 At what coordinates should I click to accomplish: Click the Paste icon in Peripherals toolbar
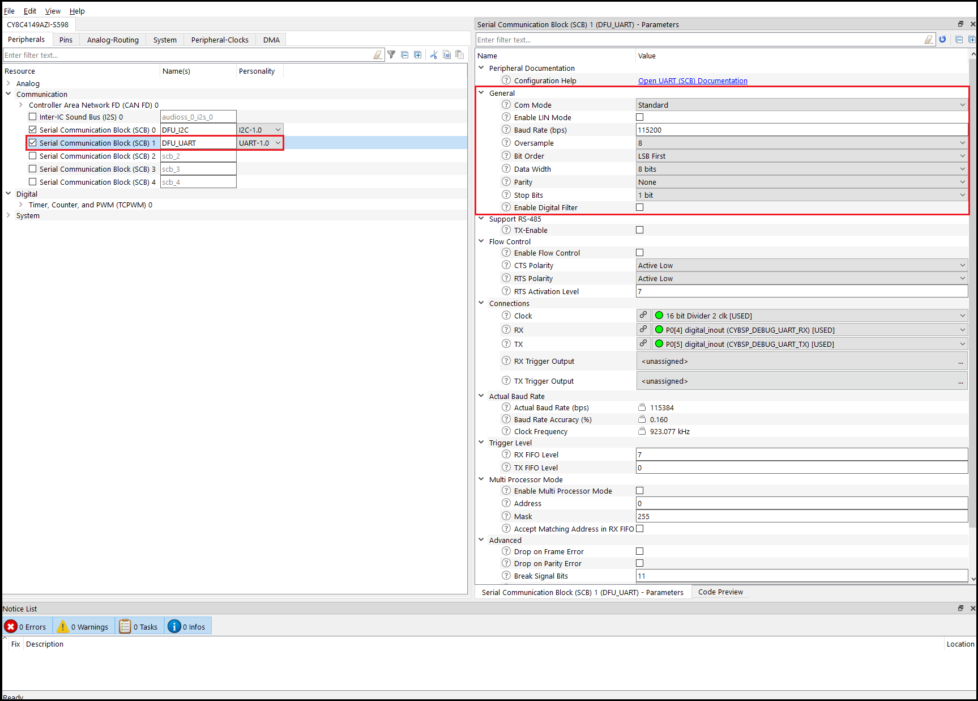[459, 55]
